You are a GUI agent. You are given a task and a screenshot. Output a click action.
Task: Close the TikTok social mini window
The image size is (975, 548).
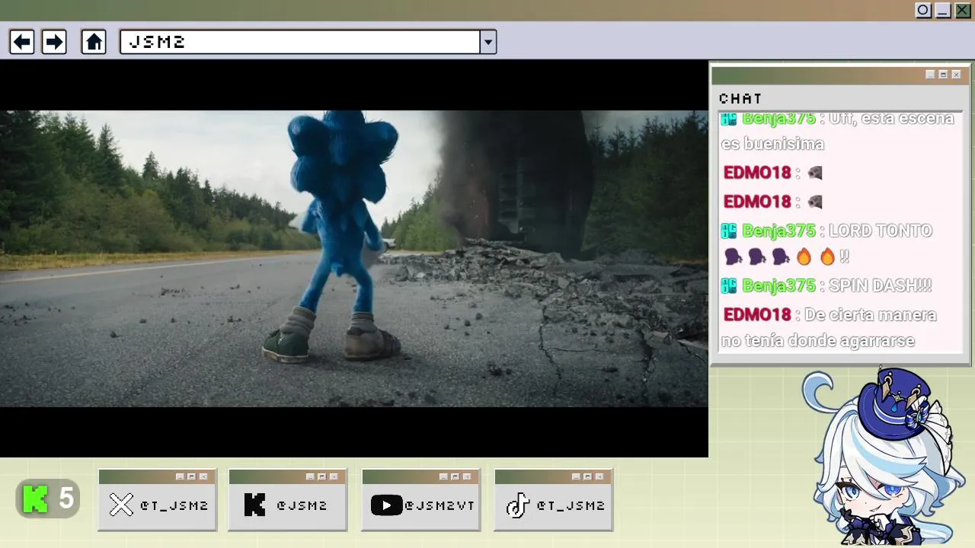[599, 476]
